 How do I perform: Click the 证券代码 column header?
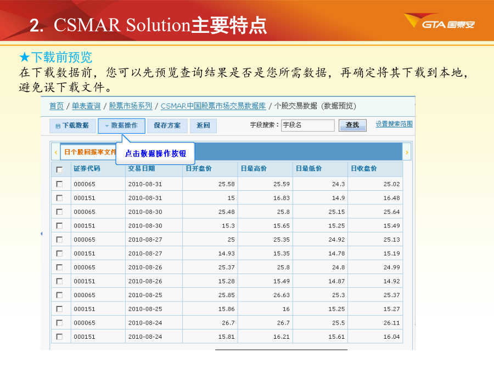click(x=98, y=169)
